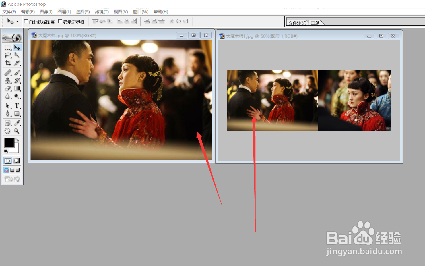Switch to the 画笔 tab
This screenshot has width=425, height=266.
click(x=315, y=23)
